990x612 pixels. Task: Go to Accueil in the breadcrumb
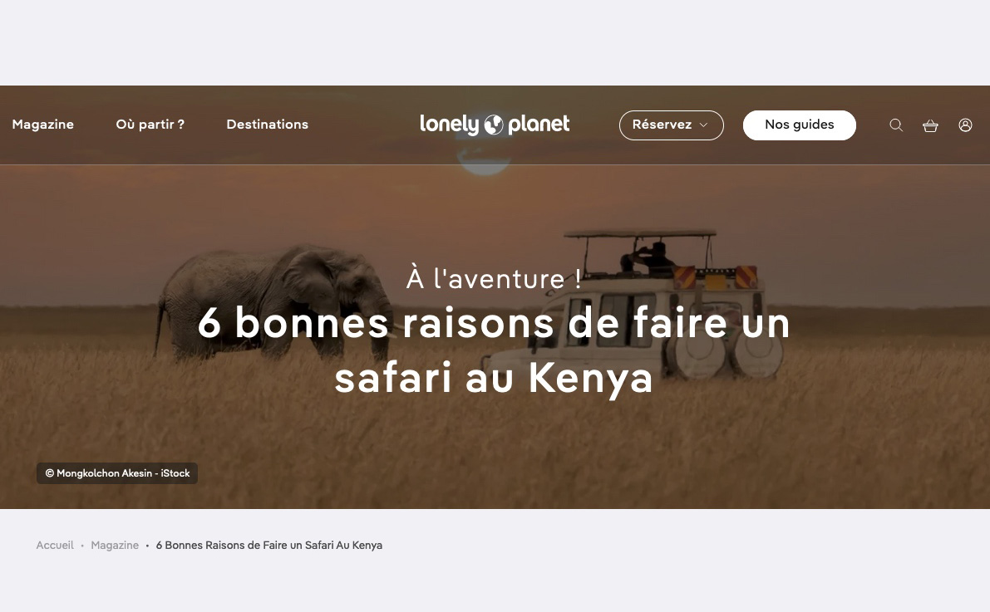(55, 545)
